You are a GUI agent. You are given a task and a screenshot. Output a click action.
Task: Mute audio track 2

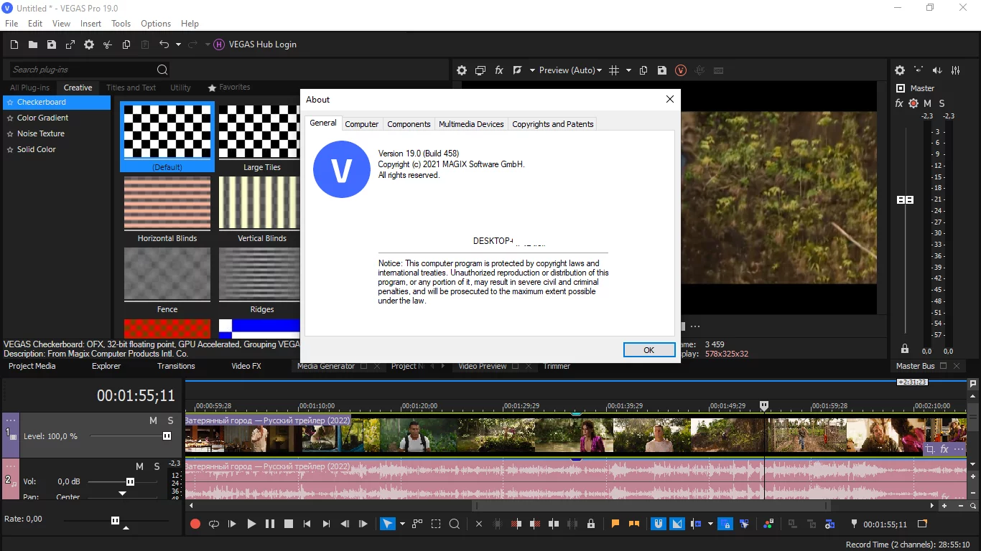coord(139,466)
